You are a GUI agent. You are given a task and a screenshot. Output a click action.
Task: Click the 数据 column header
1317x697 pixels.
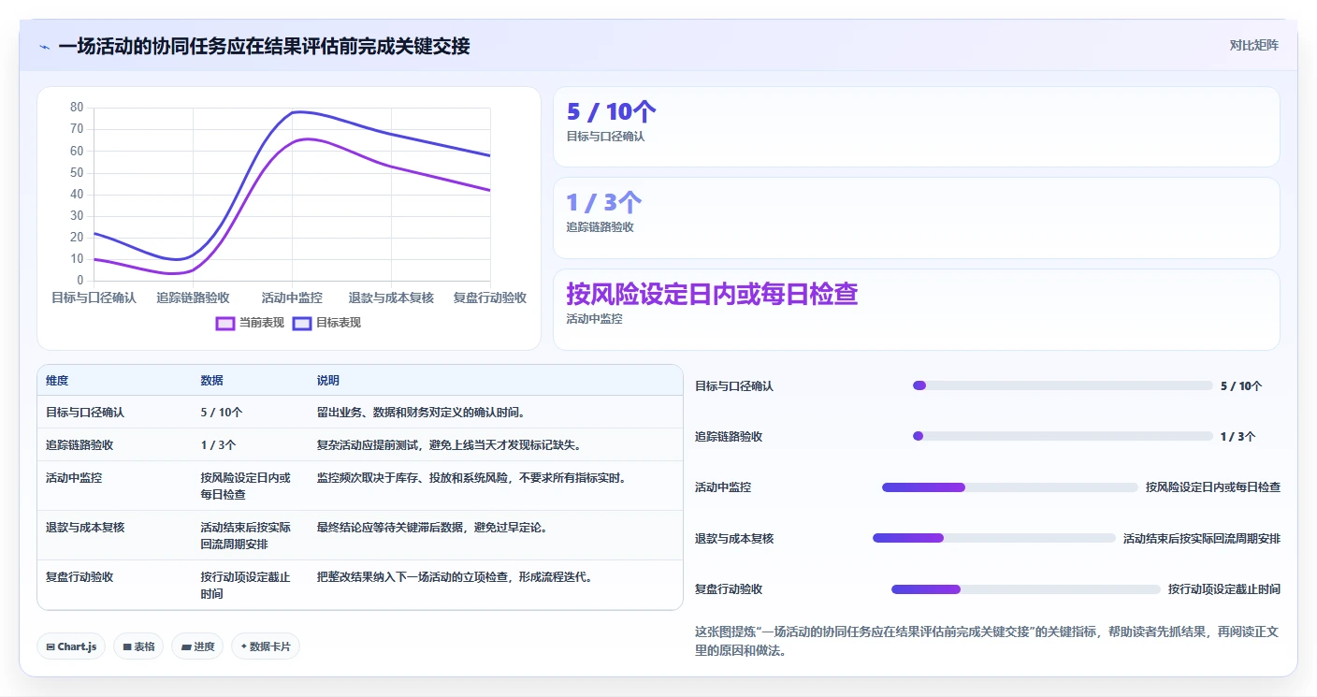[211, 381]
